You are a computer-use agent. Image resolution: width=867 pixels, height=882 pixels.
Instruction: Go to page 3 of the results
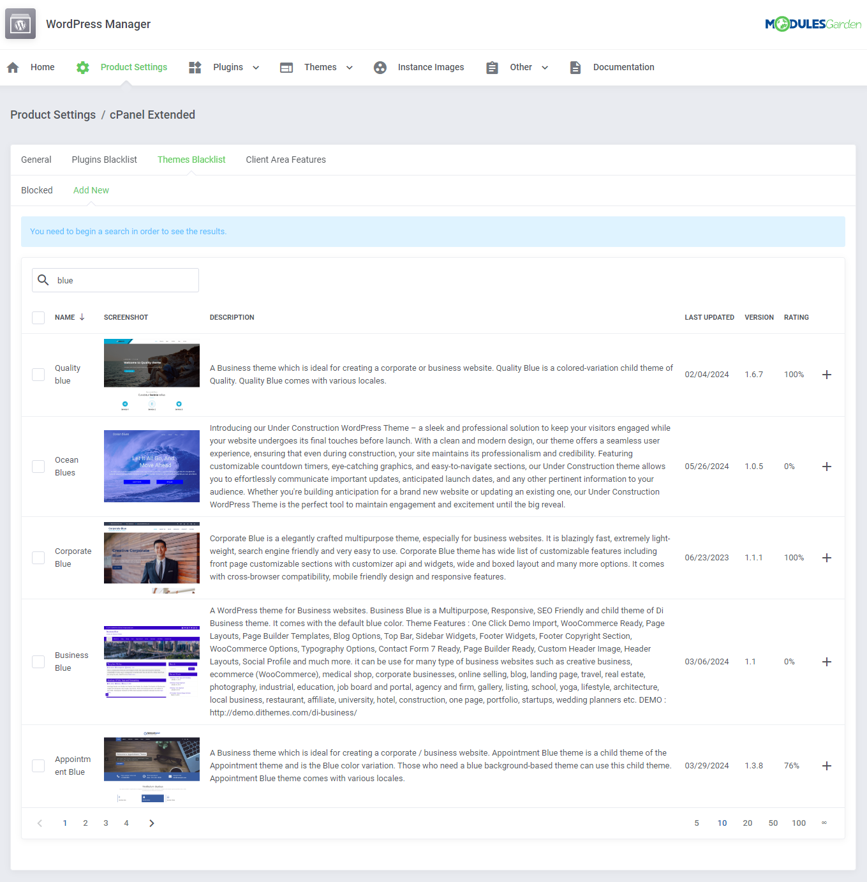click(x=106, y=823)
